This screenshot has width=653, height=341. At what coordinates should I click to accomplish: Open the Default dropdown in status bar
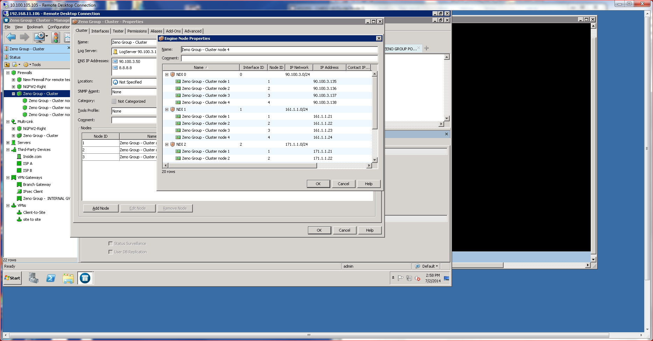427,266
